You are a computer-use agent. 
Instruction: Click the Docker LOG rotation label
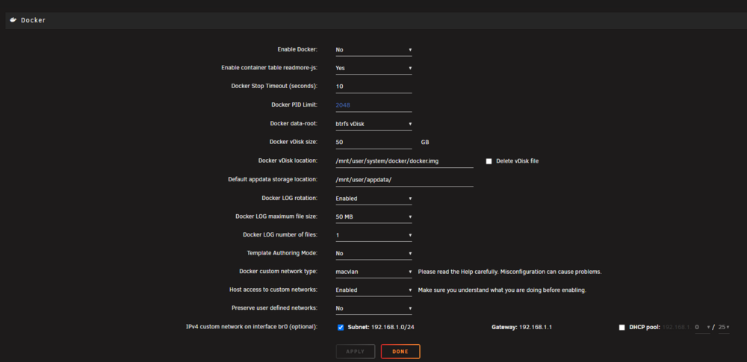[290, 198]
